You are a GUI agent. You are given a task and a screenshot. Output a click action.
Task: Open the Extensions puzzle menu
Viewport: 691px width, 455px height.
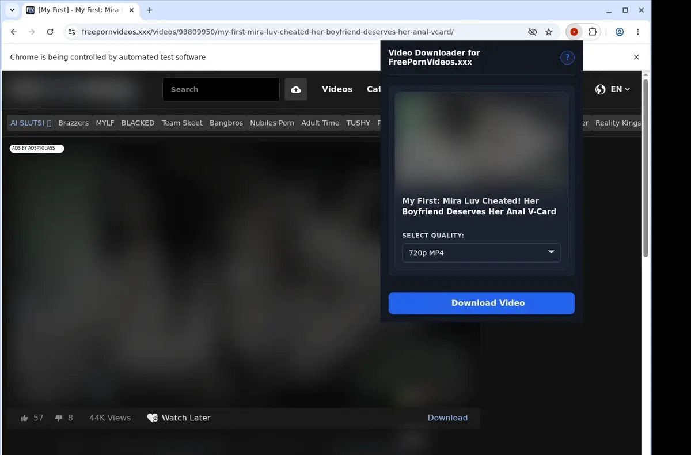pos(592,32)
